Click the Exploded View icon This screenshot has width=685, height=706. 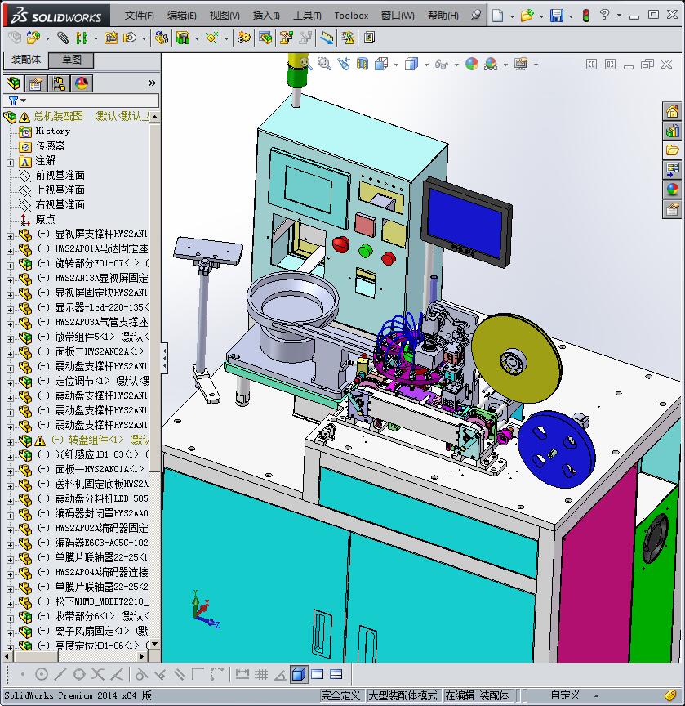(285, 38)
